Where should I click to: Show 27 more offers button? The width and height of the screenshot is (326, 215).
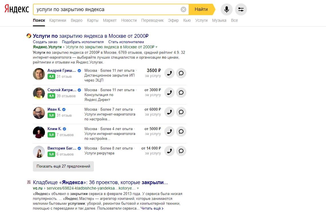64,166
